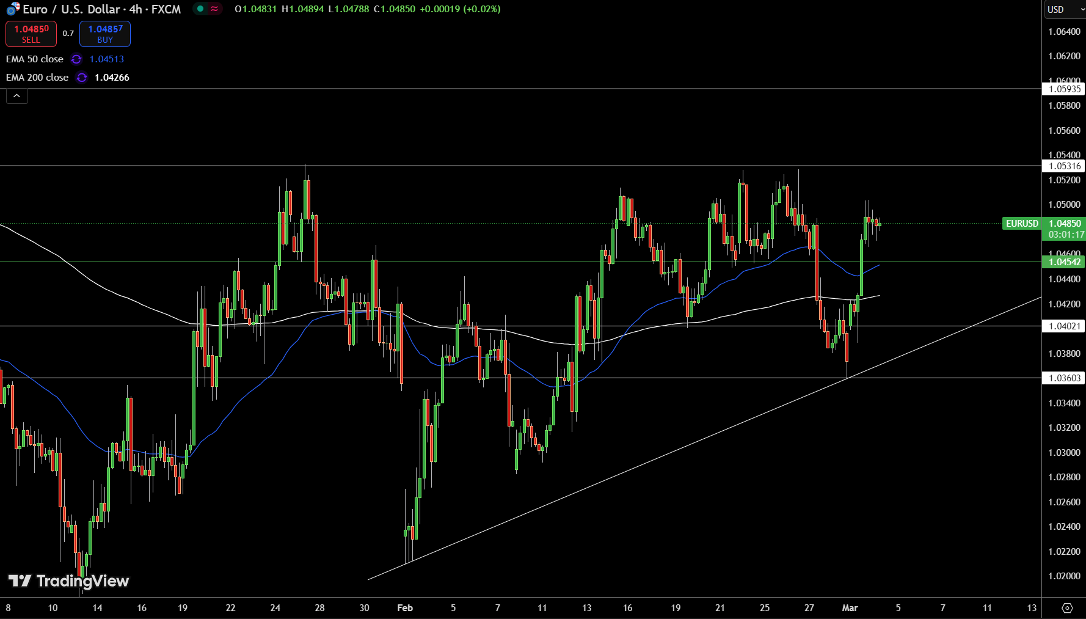Select the 1.04021 horizontal line price label

tap(1063, 326)
